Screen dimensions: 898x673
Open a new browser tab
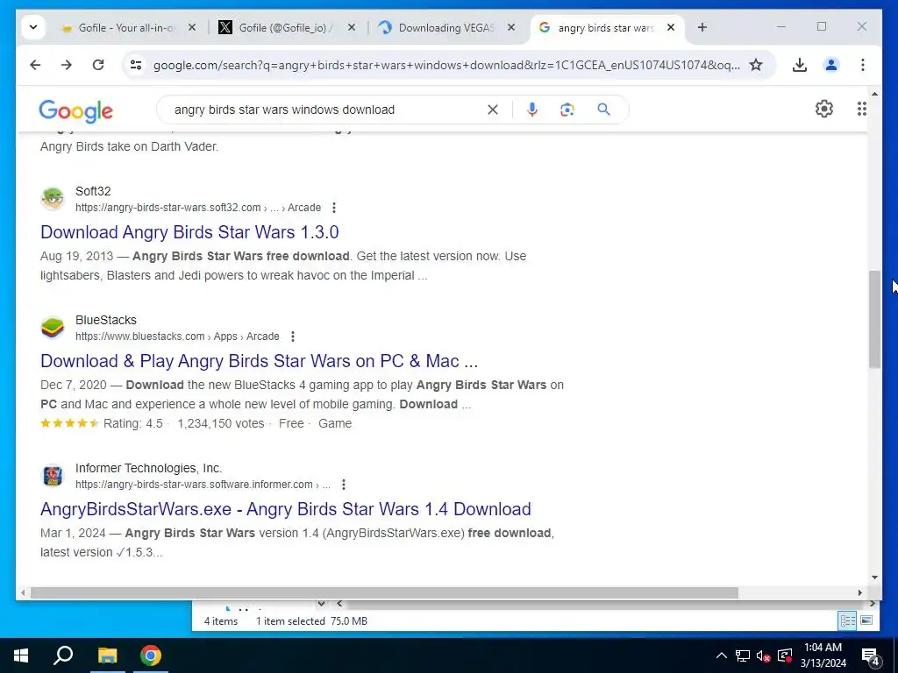coord(702,27)
